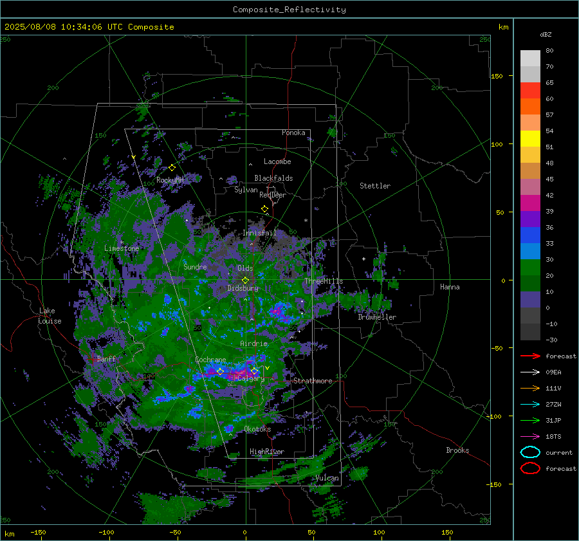Click the ThreeHills city label
This screenshot has height=541, width=579.
click(324, 281)
